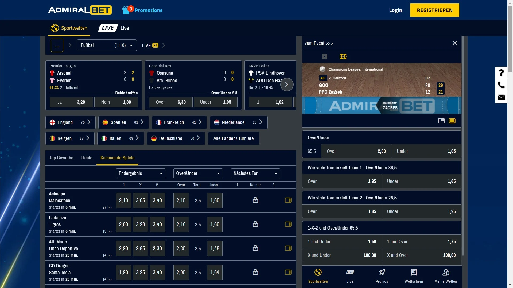The width and height of the screenshot is (513, 288).
Task: Click the Alle Länder / Turniere button
Action: pyautogui.click(x=234, y=138)
